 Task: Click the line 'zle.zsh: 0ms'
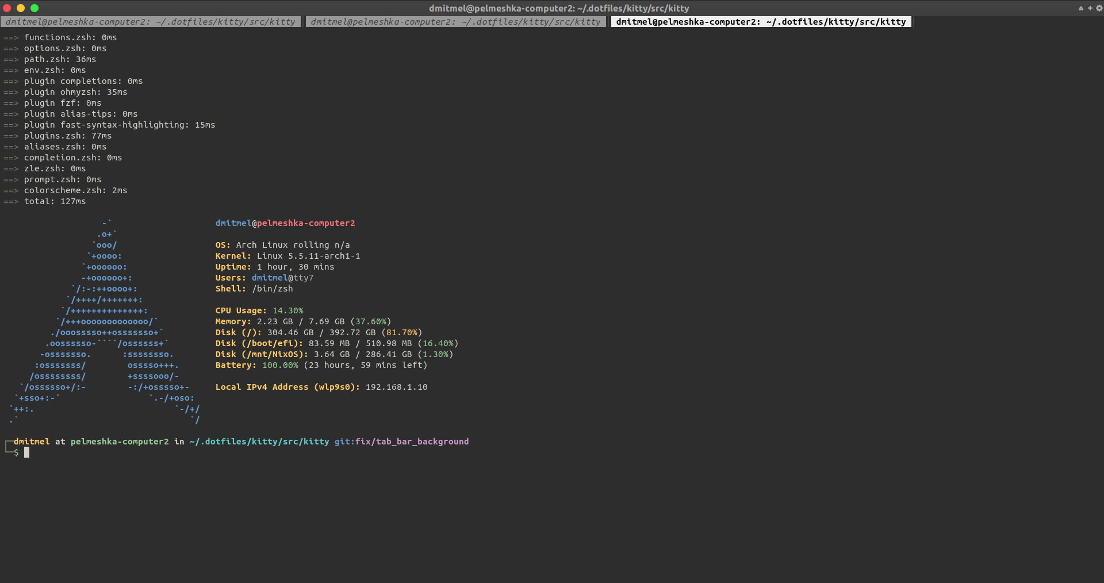click(45, 168)
